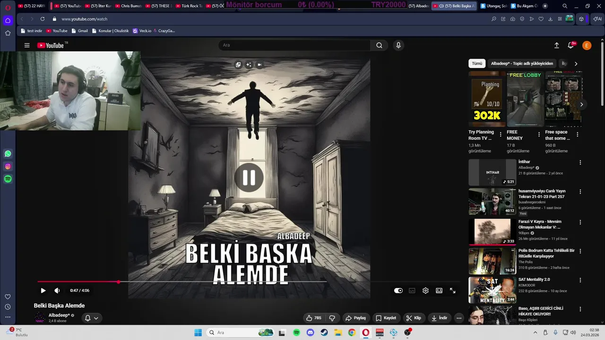Open Opera sidebar history clock icon
This screenshot has width=605, height=340.
coord(8,307)
